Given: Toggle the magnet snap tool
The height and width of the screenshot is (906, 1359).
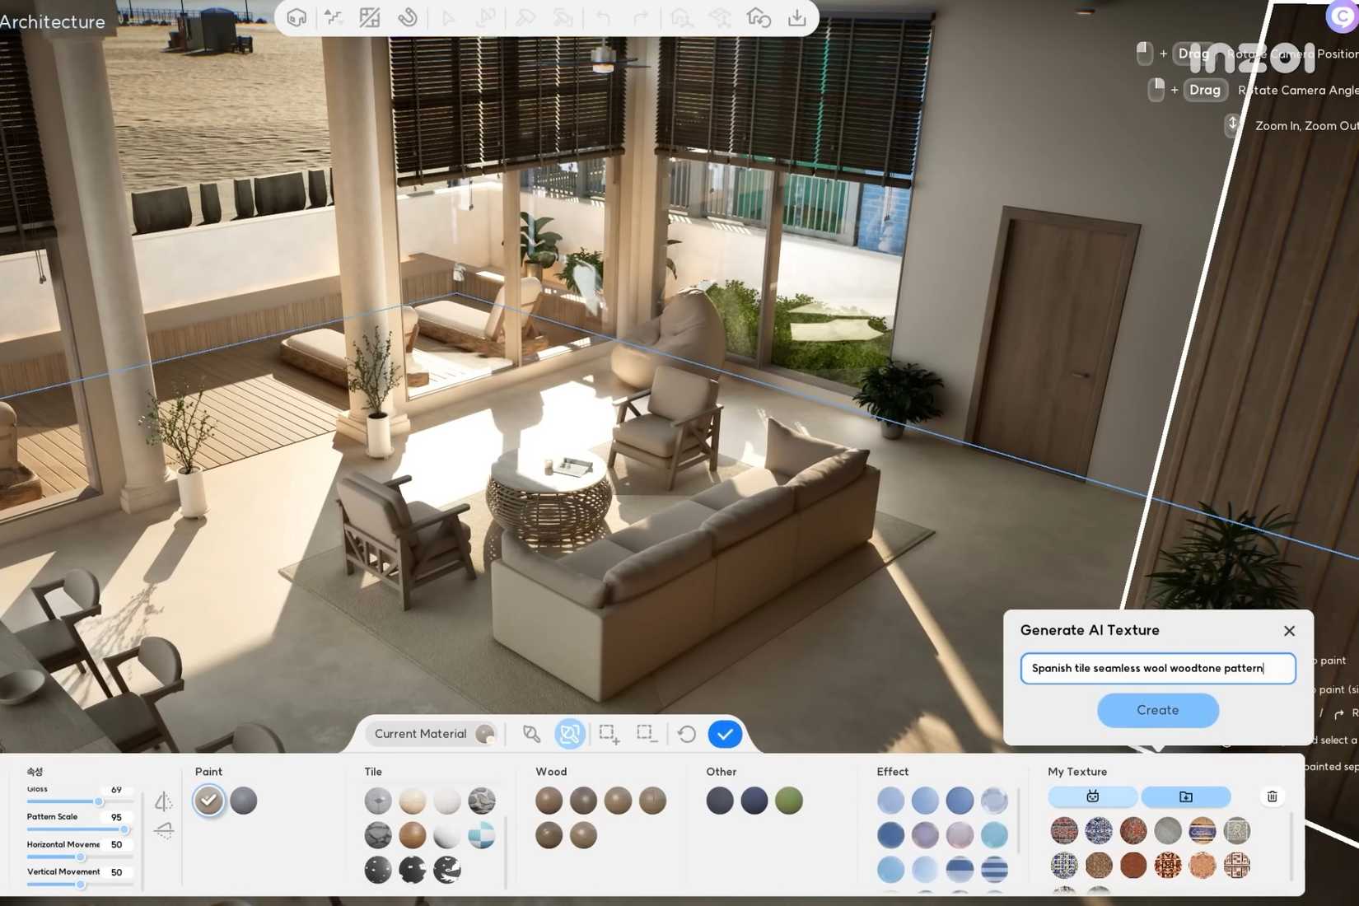Looking at the screenshot, I should pos(408,17).
